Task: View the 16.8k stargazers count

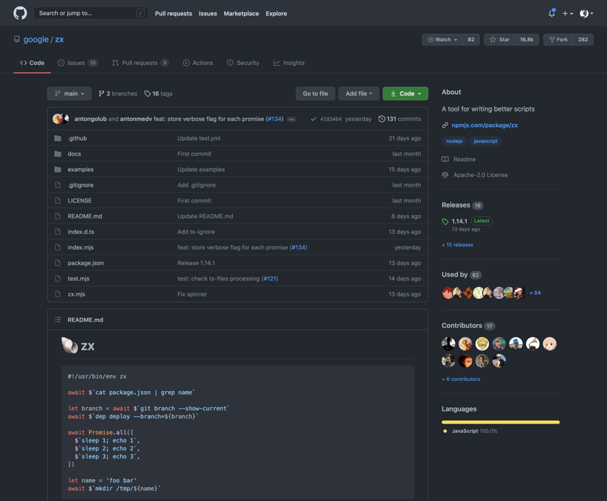Action: [x=527, y=40]
